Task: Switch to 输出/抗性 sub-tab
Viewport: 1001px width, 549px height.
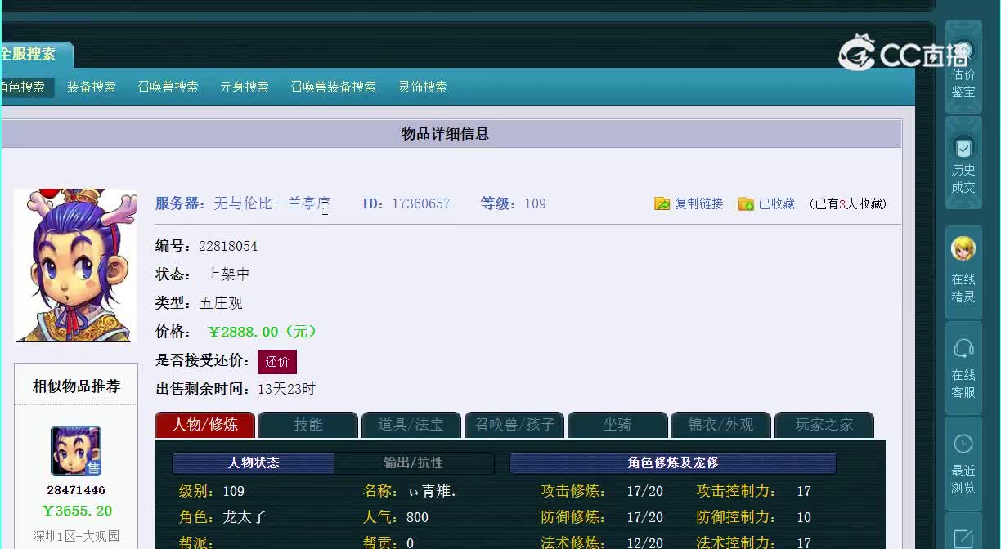Action: [x=414, y=463]
